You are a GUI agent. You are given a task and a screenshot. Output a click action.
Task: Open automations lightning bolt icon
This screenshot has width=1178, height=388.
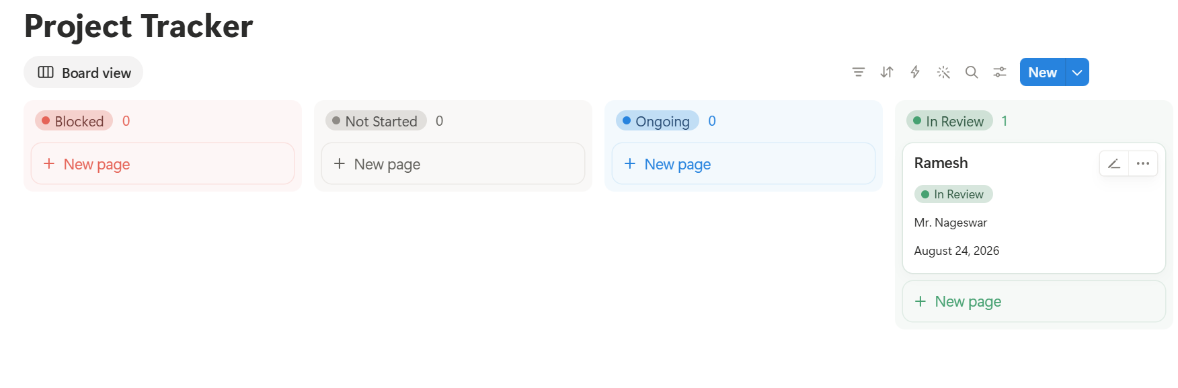(x=915, y=72)
